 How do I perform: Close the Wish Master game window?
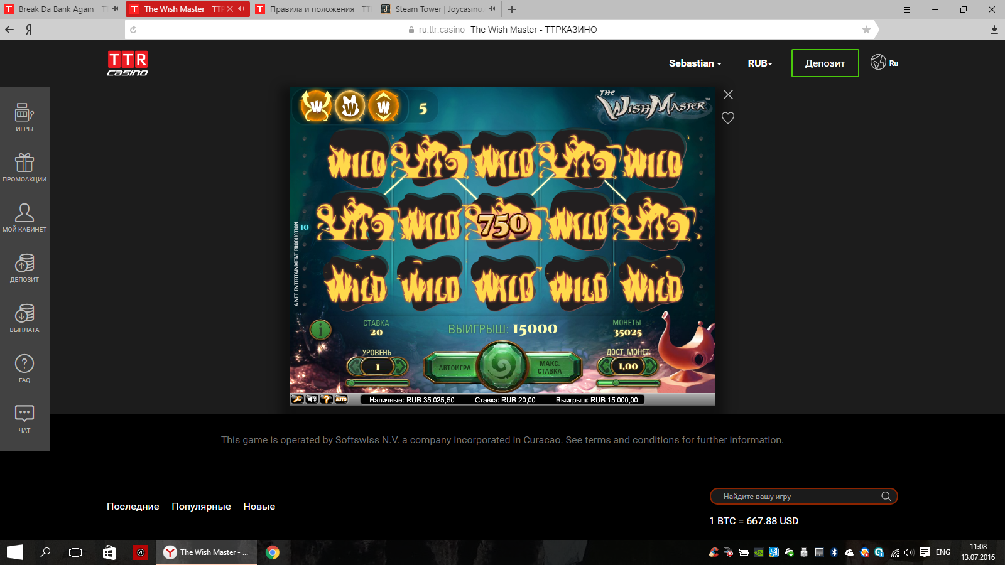pos(728,95)
